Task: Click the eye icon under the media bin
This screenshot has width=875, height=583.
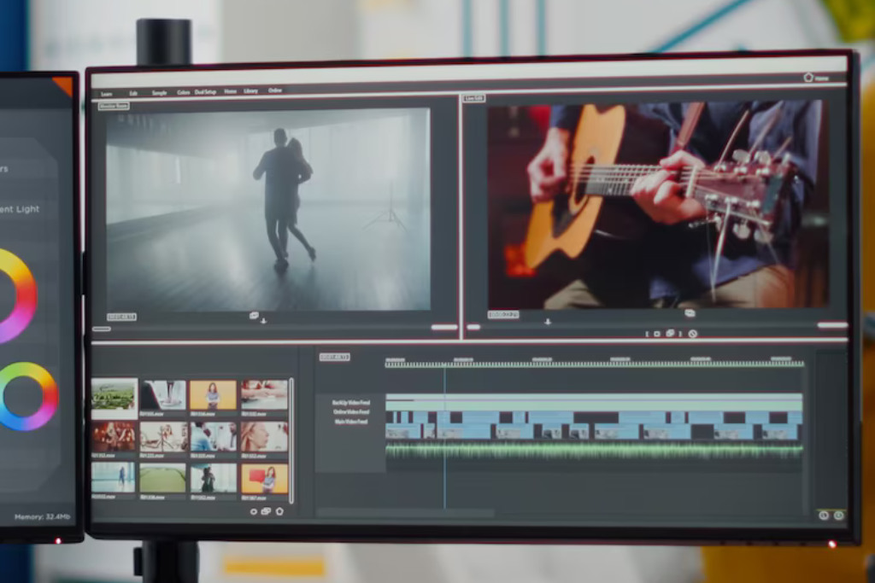Action: pyautogui.click(x=253, y=511)
